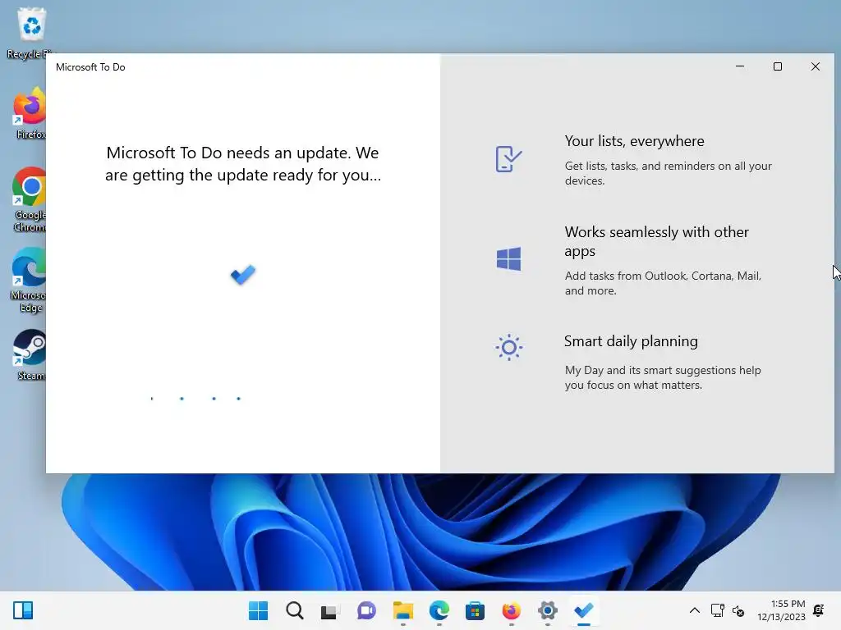The image size is (841, 630).
Task: Launch the Chat app from taskbar
Action: point(366,610)
